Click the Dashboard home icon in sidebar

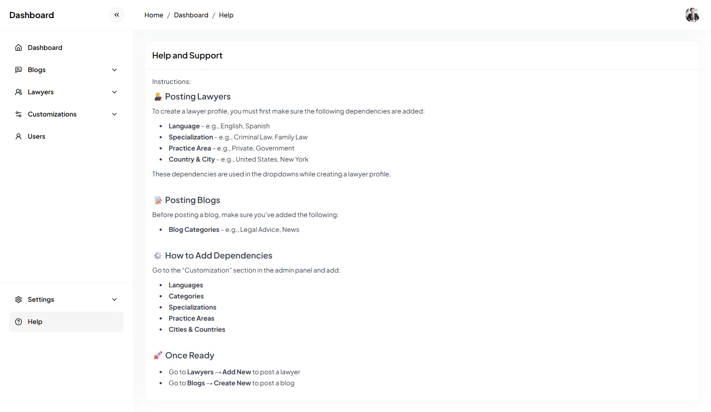coord(19,48)
